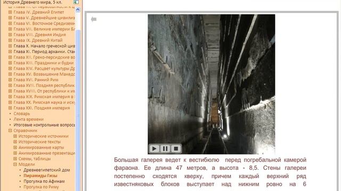Screen dimensions: 341x191
Task: Expand Исторические тексты node
Action: click(x=15, y=142)
